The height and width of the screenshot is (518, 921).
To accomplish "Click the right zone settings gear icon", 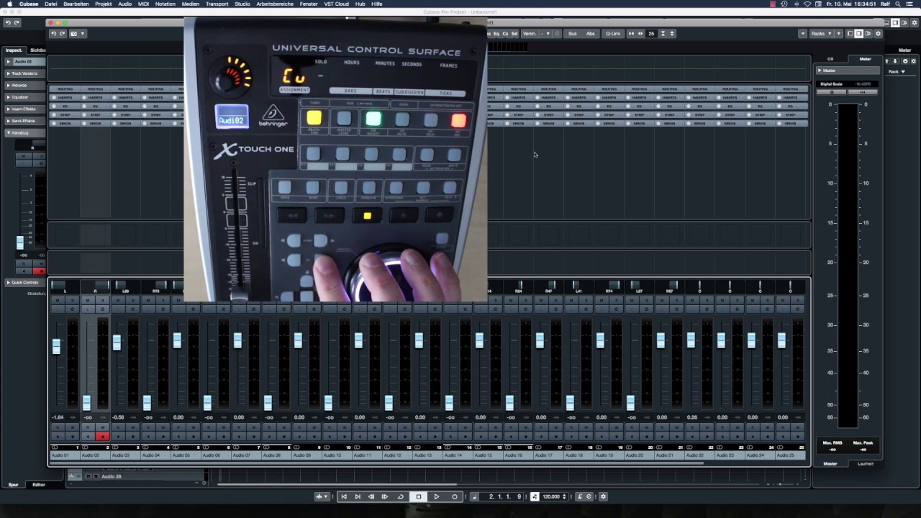I will click(913, 61).
